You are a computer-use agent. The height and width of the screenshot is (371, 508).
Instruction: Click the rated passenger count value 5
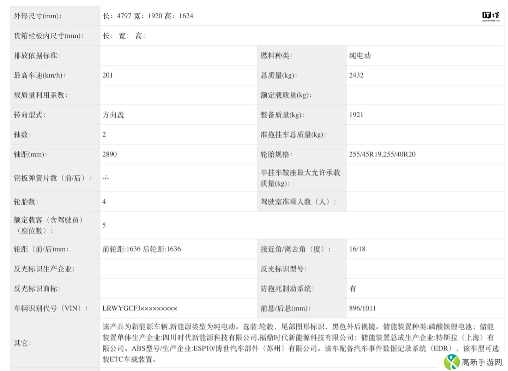click(104, 225)
